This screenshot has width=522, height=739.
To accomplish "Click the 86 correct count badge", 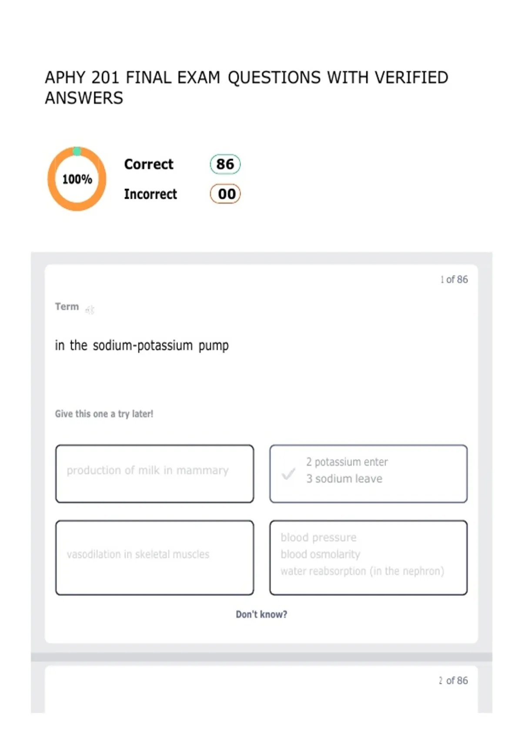I will 225,164.
